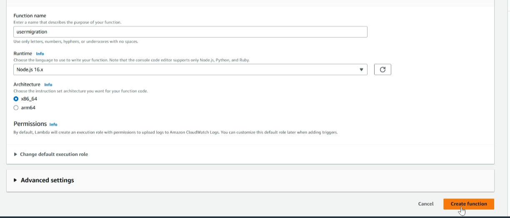Viewport: 510px width, 218px height.
Task: Open the Info link next to Architecture
Action: coord(48,84)
